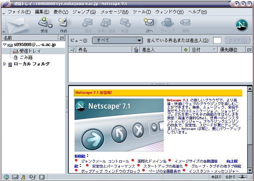
Task: Open the ポップアップ ウィンドウのブロック link
Action: pos(110,171)
